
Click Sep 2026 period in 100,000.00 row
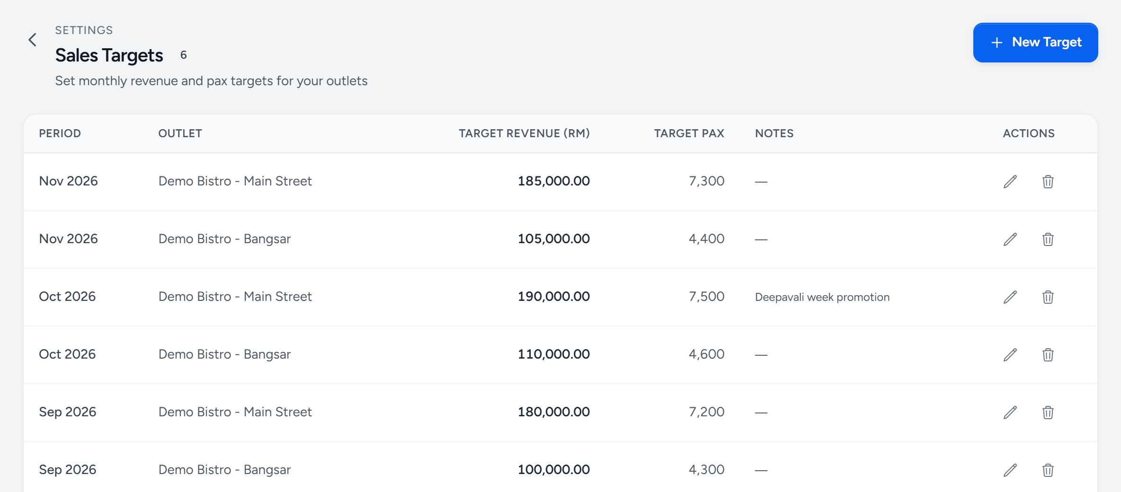point(67,470)
